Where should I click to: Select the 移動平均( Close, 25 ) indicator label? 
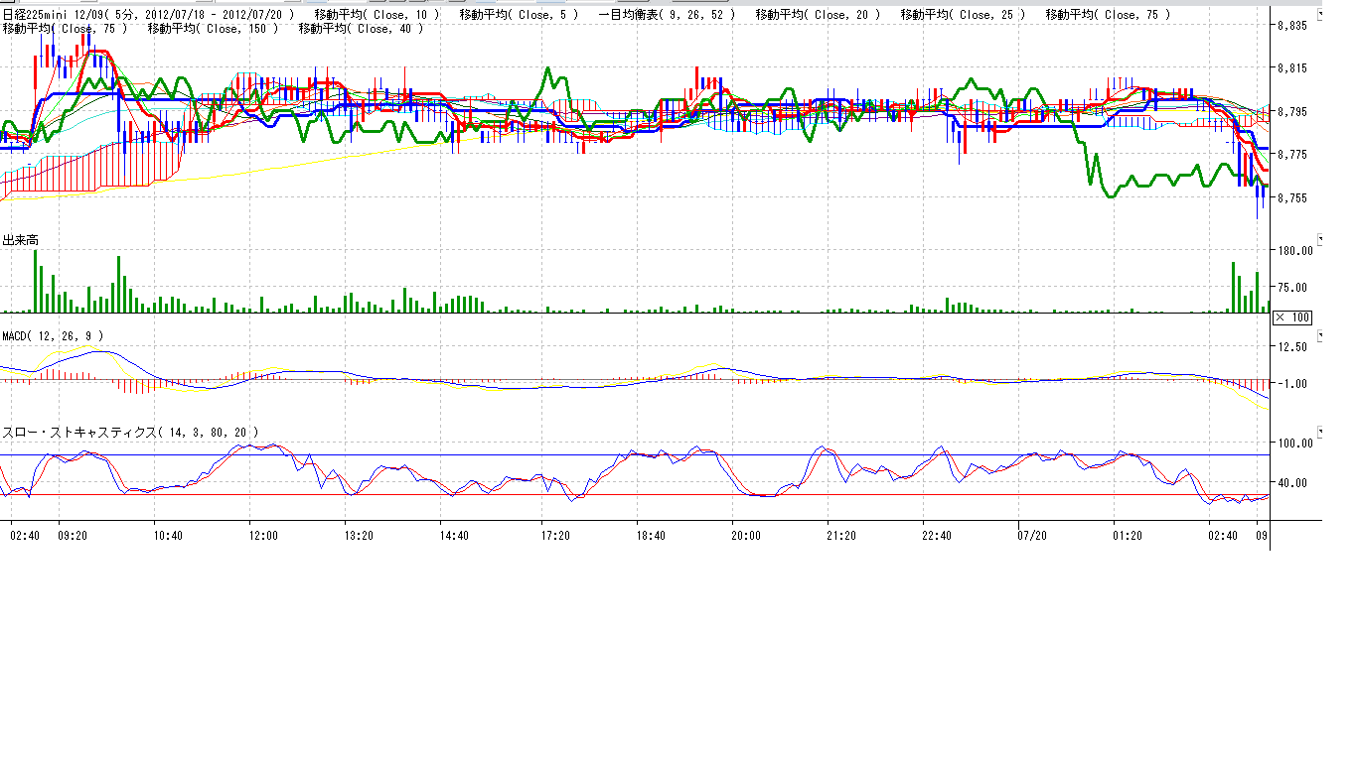pyautogui.click(x=963, y=15)
